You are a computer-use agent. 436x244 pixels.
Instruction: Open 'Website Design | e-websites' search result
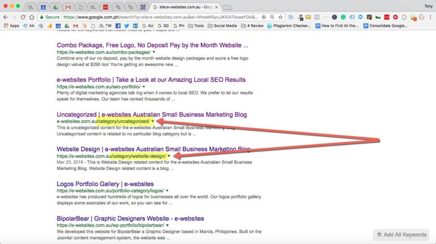153,149
